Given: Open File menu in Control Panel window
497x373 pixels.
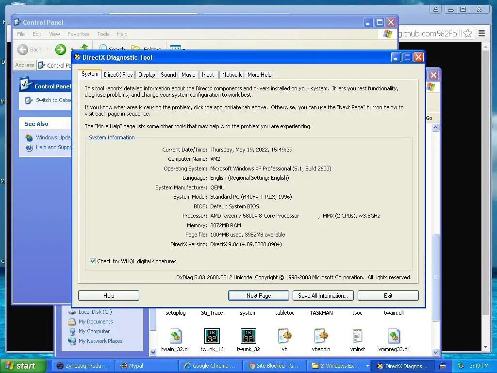Looking at the screenshot, I should click(x=21, y=34).
